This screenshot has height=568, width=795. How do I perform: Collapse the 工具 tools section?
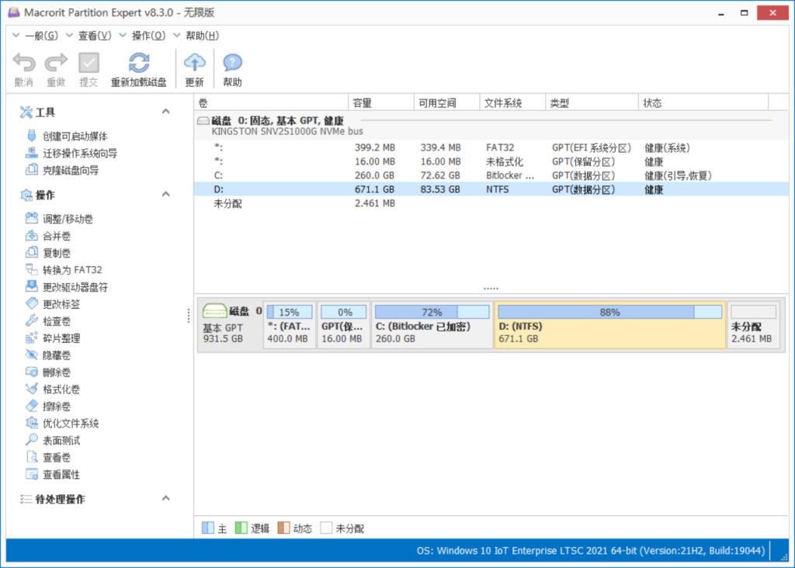165,112
